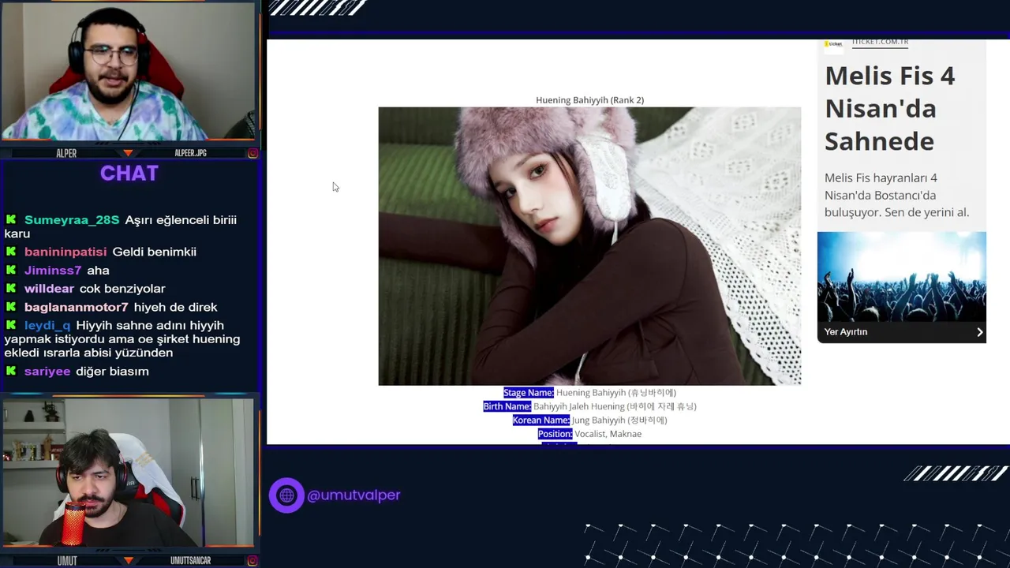Click the green K badge beside leydi_q

click(11, 325)
